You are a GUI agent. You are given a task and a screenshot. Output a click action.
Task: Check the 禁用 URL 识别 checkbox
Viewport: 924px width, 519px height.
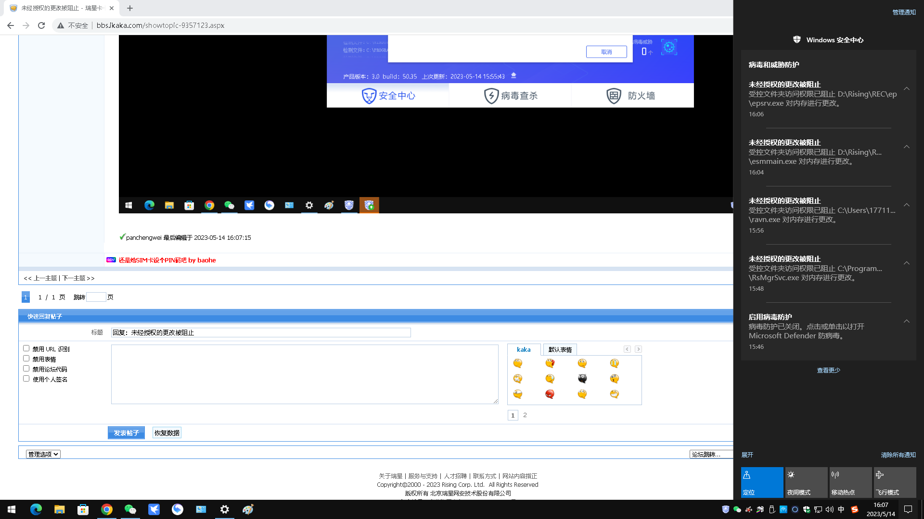[x=26, y=348]
